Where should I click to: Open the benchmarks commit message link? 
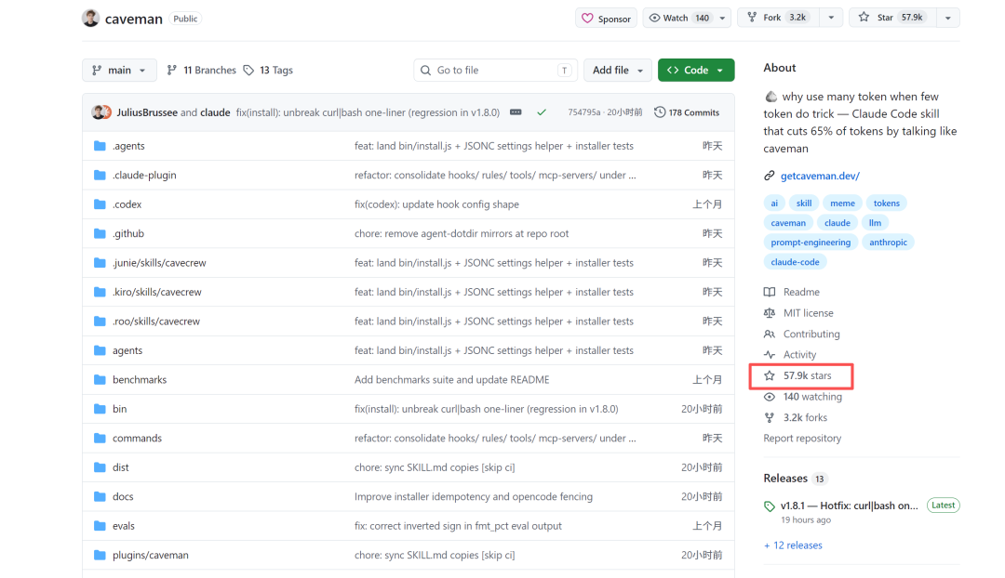click(452, 379)
